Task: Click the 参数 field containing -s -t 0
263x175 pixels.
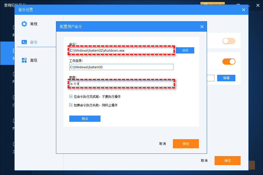Action: [121, 84]
